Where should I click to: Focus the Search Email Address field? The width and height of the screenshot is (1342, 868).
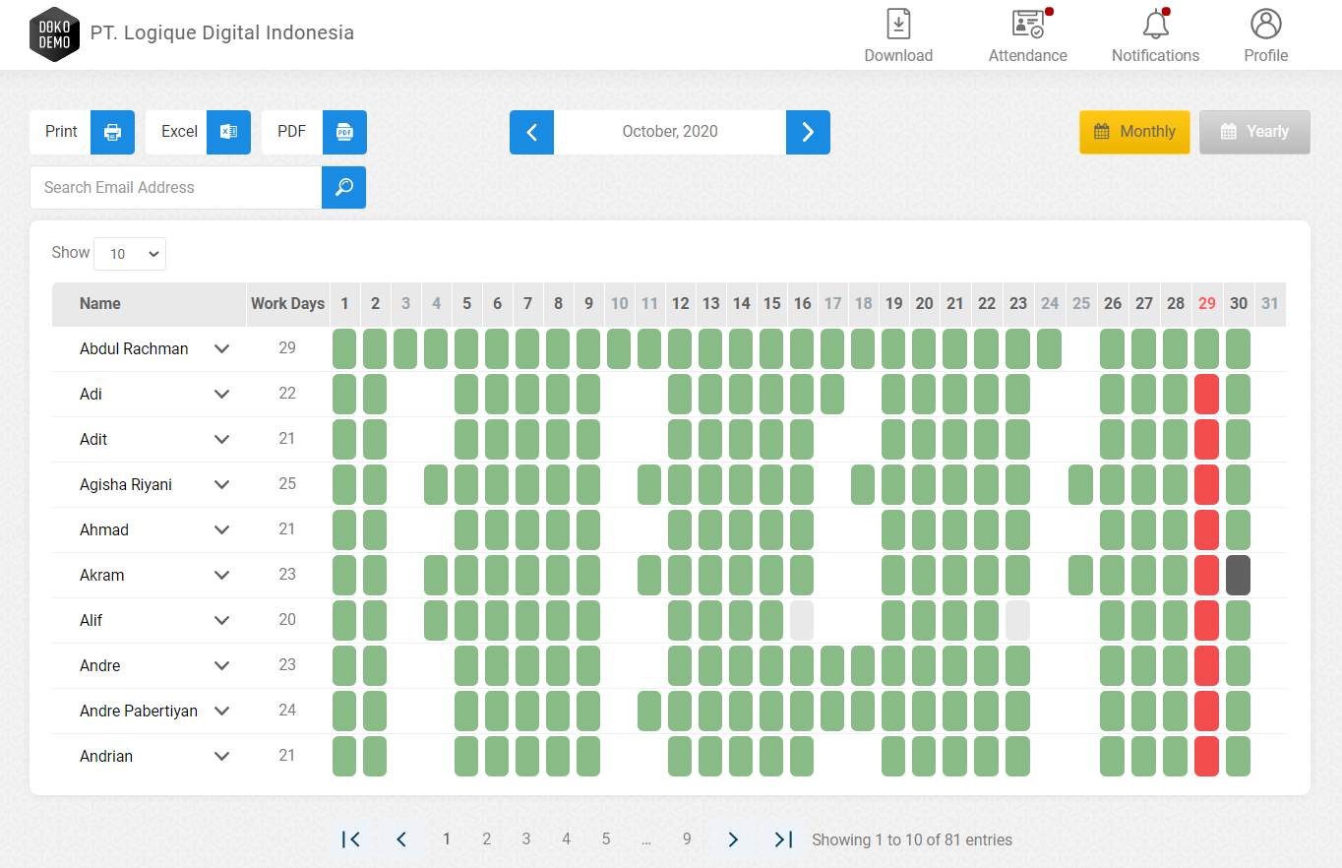coord(177,187)
